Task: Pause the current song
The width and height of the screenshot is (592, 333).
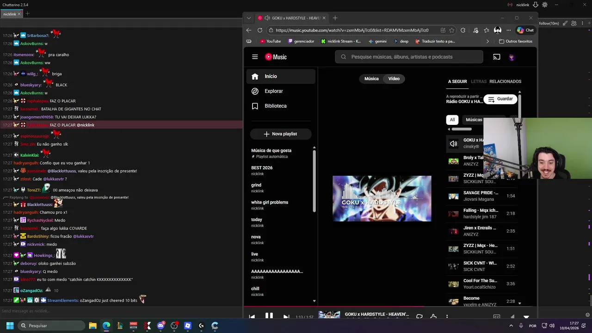Action: pyautogui.click(x=269, y=316)
